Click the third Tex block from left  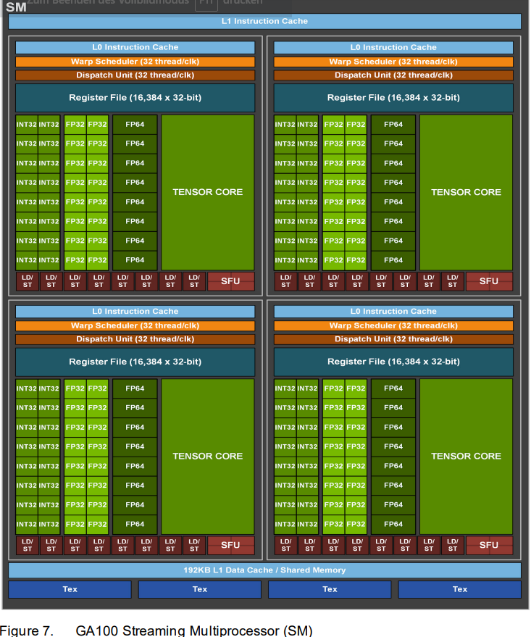330,589
